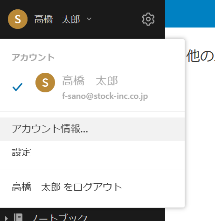The width and height of the screenshot is (215, 221).
Task: Click the blue checkmark next to the account
Action: [17, 87]
